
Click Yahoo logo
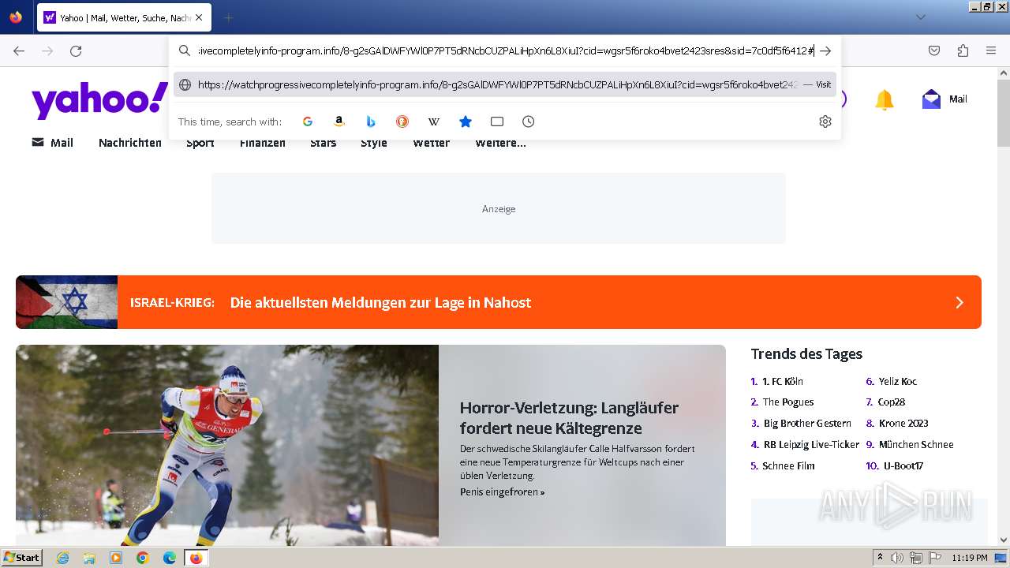coord(99,100)
